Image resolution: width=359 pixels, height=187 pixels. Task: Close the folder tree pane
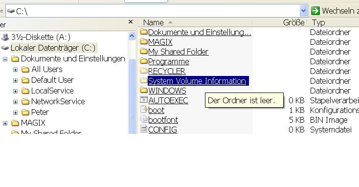[x=131, y=22]
